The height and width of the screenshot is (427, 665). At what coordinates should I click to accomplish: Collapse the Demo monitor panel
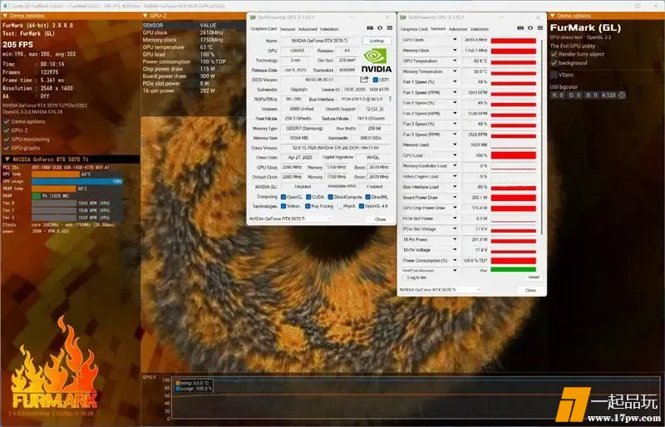pos(5,16)
